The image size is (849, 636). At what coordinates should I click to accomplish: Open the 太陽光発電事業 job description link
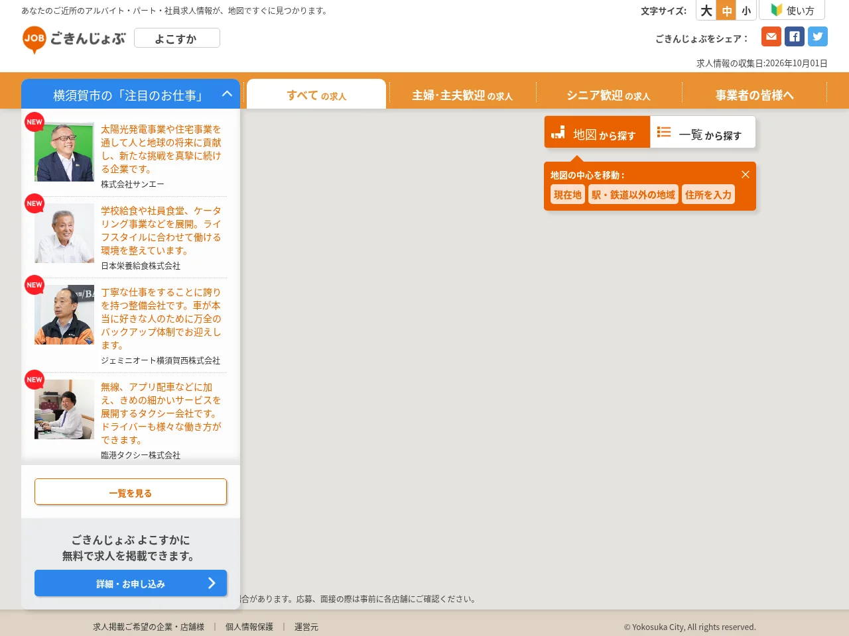(161, 149)
